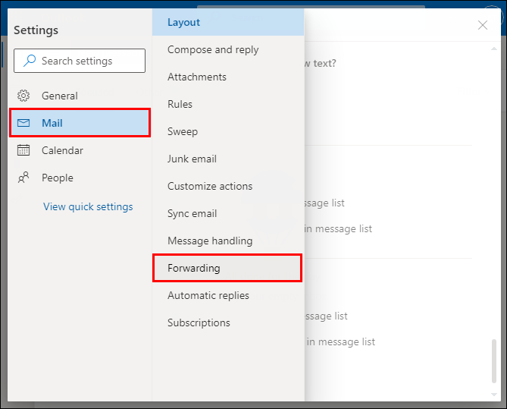The width and height of the screenshot is (507, 409).
Task: Go to Automatic replies
Action: (208, 295)
